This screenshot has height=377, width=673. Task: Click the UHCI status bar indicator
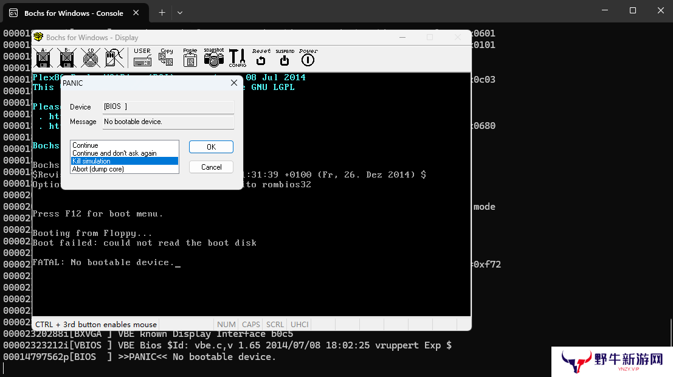tap(300, 324)
